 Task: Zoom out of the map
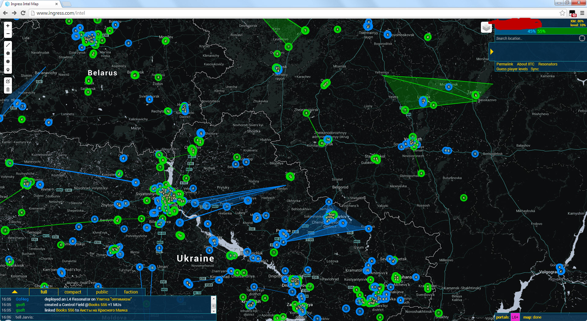point(8,34)
